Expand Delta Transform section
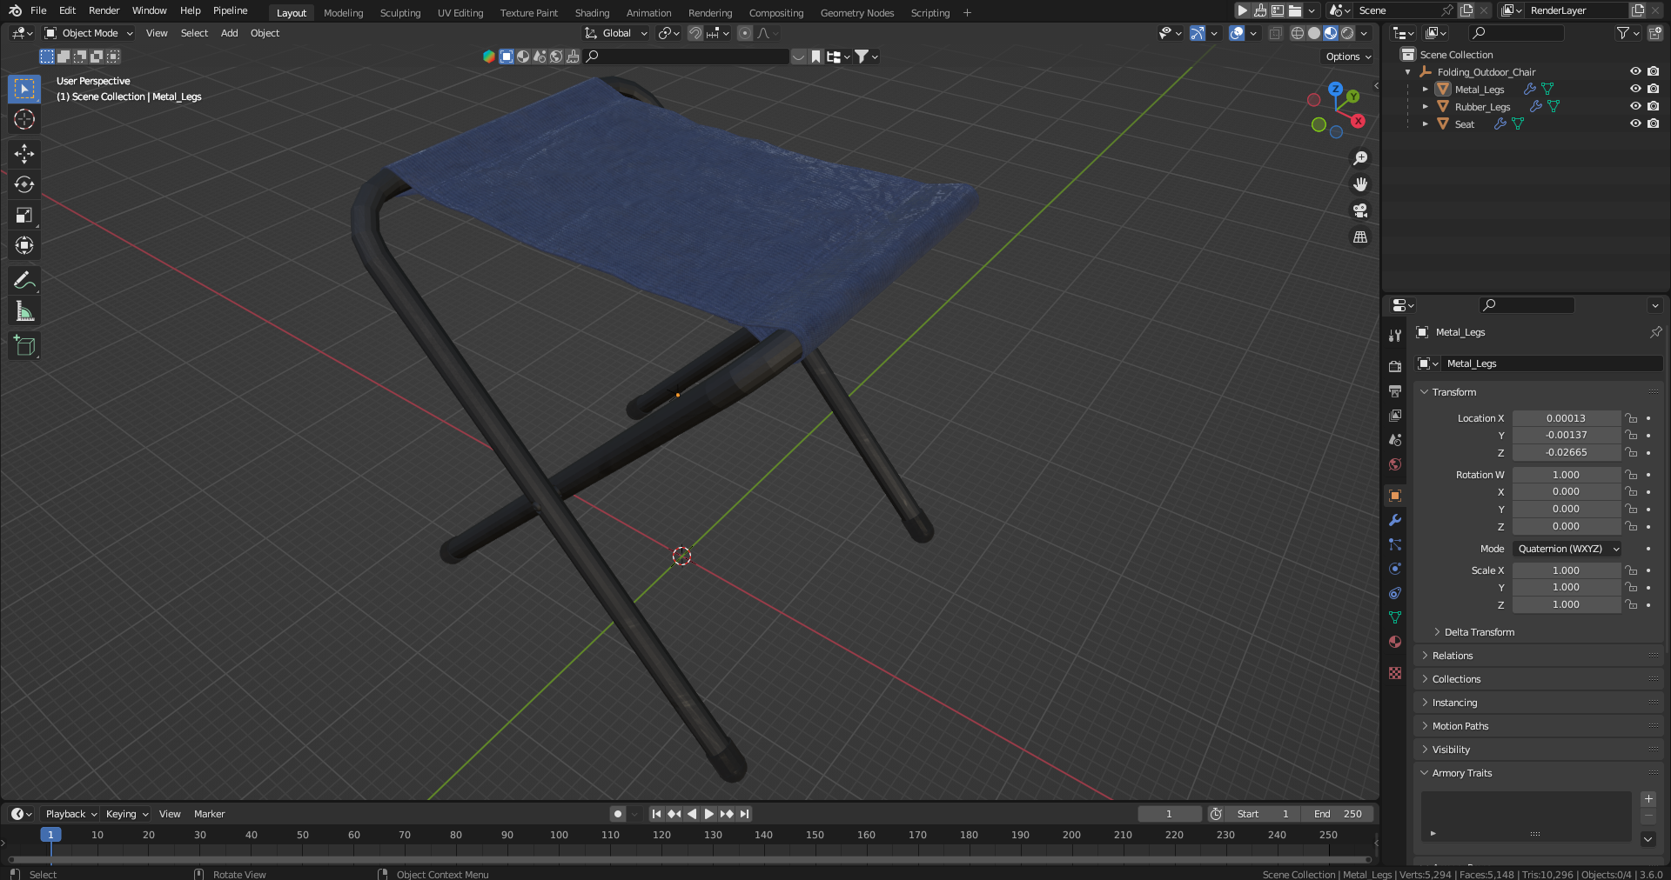This screenshot has height=880, width=1671. pos(1479,632)
